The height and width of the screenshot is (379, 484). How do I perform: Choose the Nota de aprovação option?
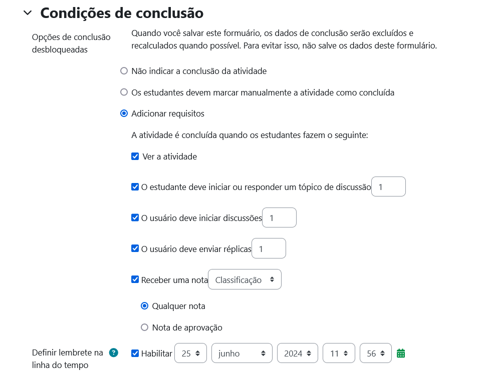145,327
